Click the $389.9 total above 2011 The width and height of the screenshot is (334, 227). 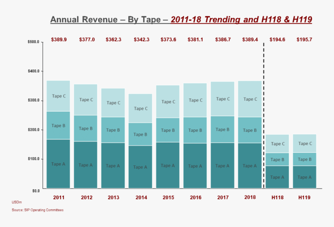pos(59,40)
